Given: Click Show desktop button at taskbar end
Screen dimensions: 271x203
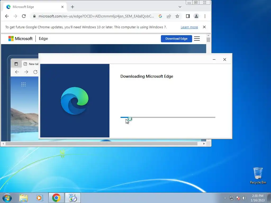Looking at the screenshot, I should 269,198.
